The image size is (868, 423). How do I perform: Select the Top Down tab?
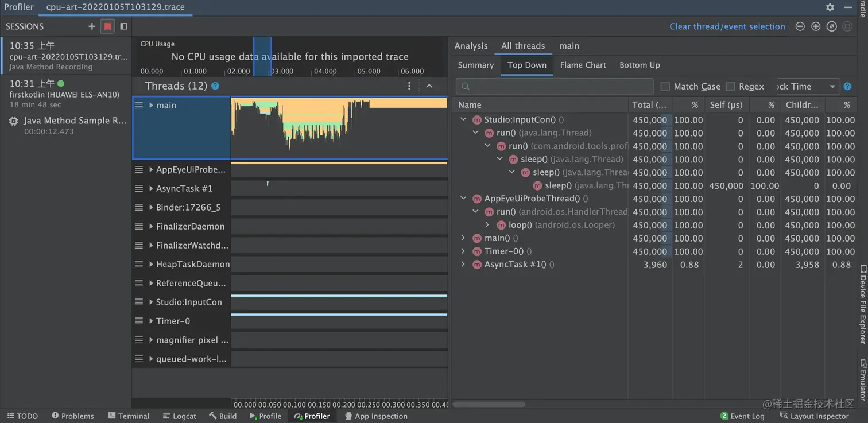click(x=527, y=65)
